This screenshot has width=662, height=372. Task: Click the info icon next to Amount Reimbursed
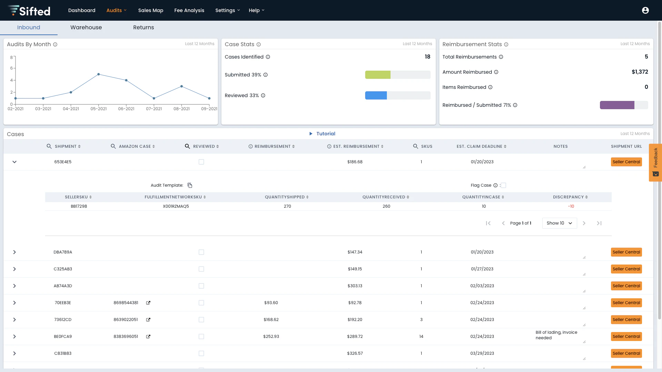pos(496,72)
